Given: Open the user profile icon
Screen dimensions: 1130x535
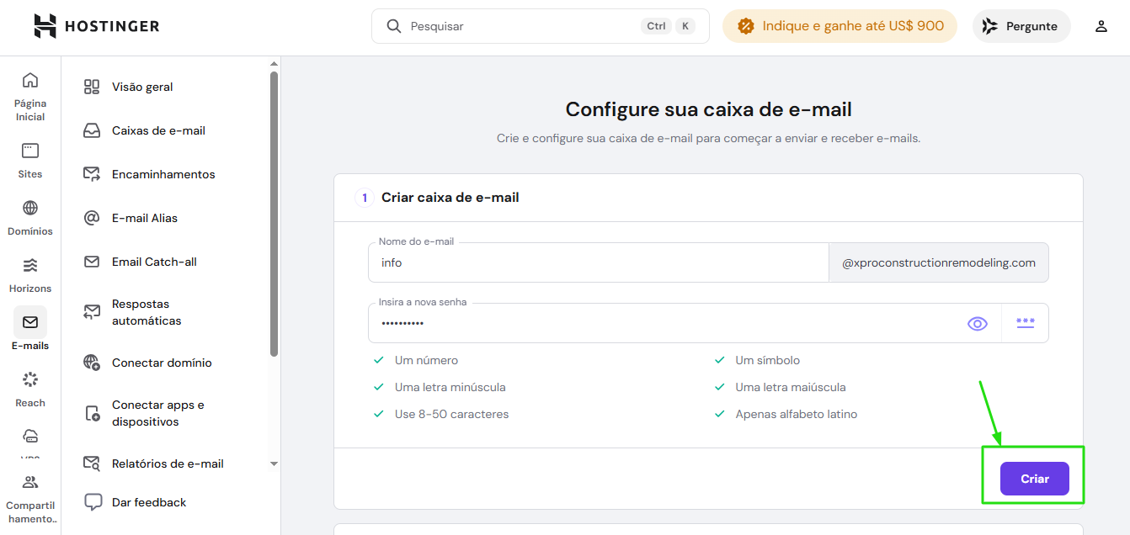Looking at the screenshot, I should [1101, 26].
